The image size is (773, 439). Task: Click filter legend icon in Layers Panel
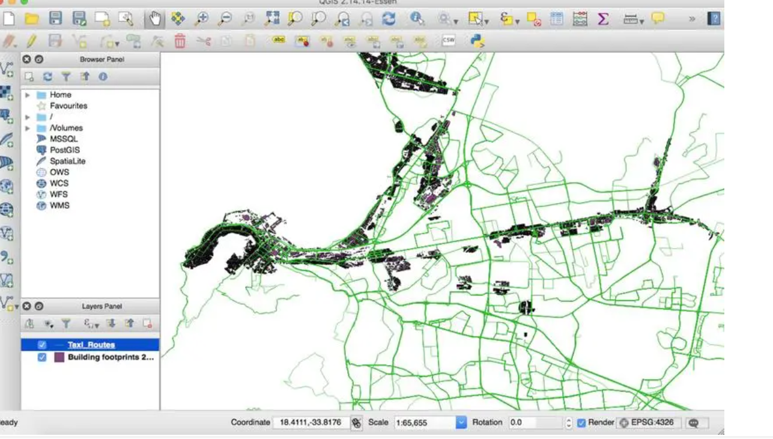click(x=67, y=324)
